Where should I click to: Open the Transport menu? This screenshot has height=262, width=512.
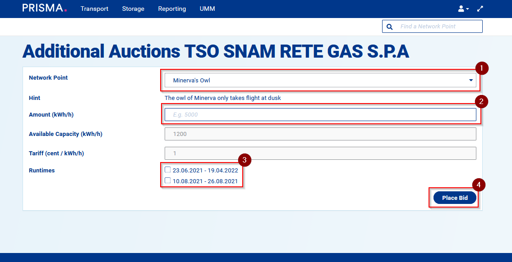click(x=94, y=9)
